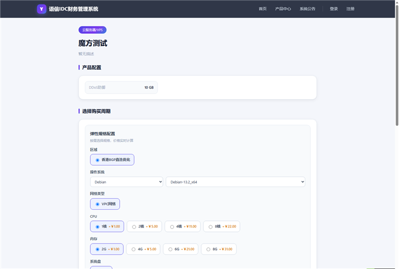The image size is (399, 269).
Task: Click the DDoS防御 10 GB config field
Action: pos(121,87)
